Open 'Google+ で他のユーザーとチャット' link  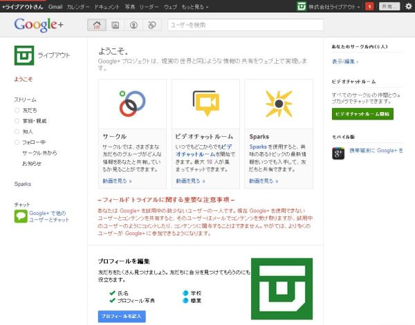tap(49, 216)
